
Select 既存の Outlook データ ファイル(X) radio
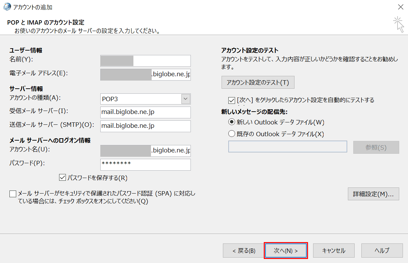232,134
